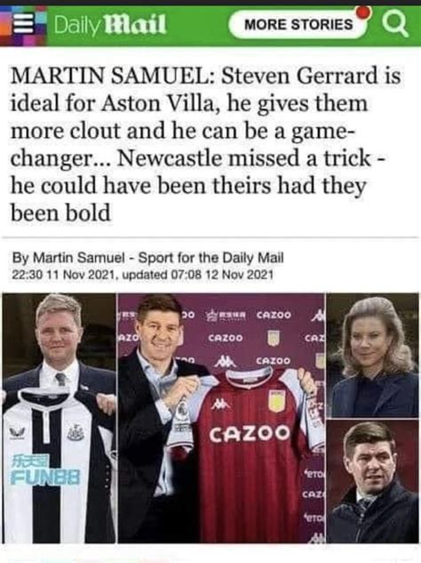The image size is (421, 563).
Task: Tap the MORE STORIES button
Action: coord(298,24)
